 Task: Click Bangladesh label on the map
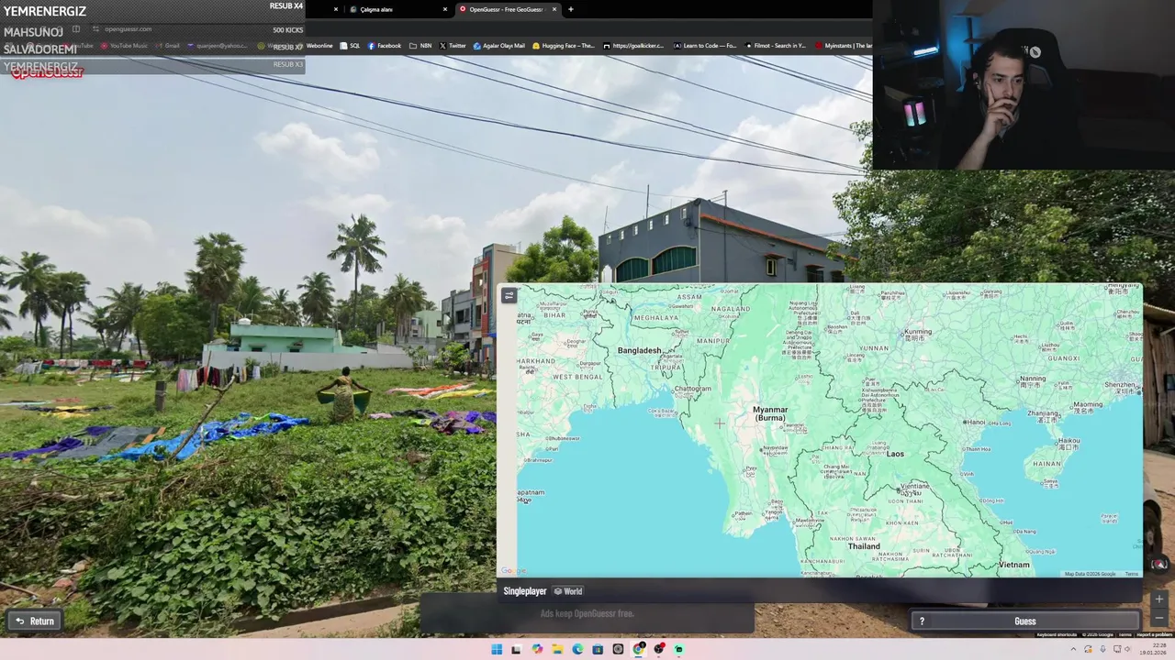click(x=639, y=350)
